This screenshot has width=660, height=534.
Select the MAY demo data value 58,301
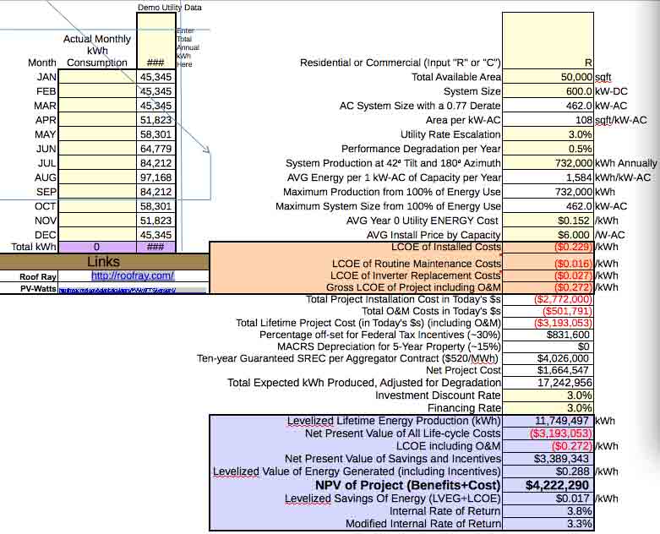tap(155, 134)
